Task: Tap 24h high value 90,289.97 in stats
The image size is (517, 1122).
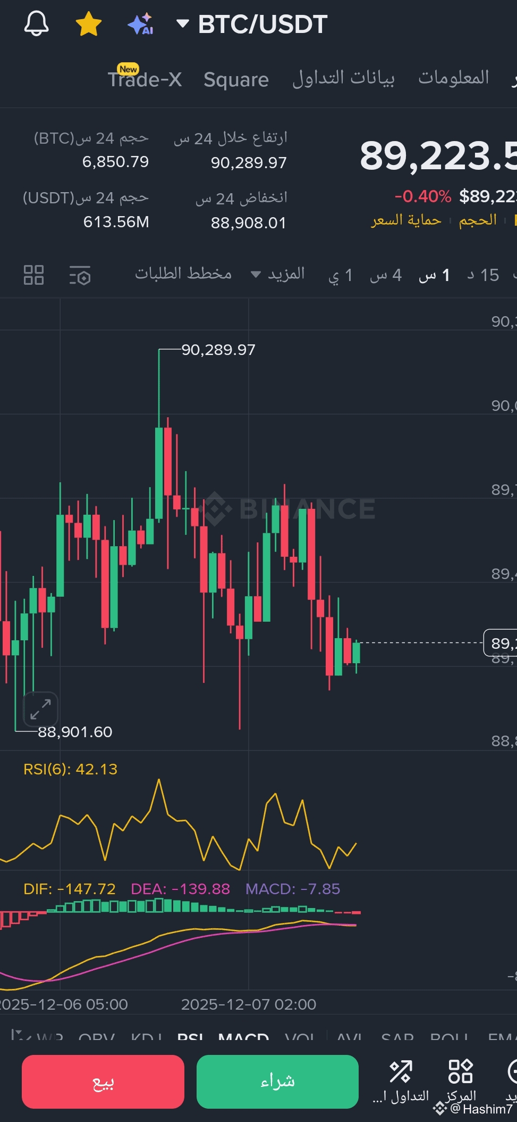Action: click(x=249, y=163)
